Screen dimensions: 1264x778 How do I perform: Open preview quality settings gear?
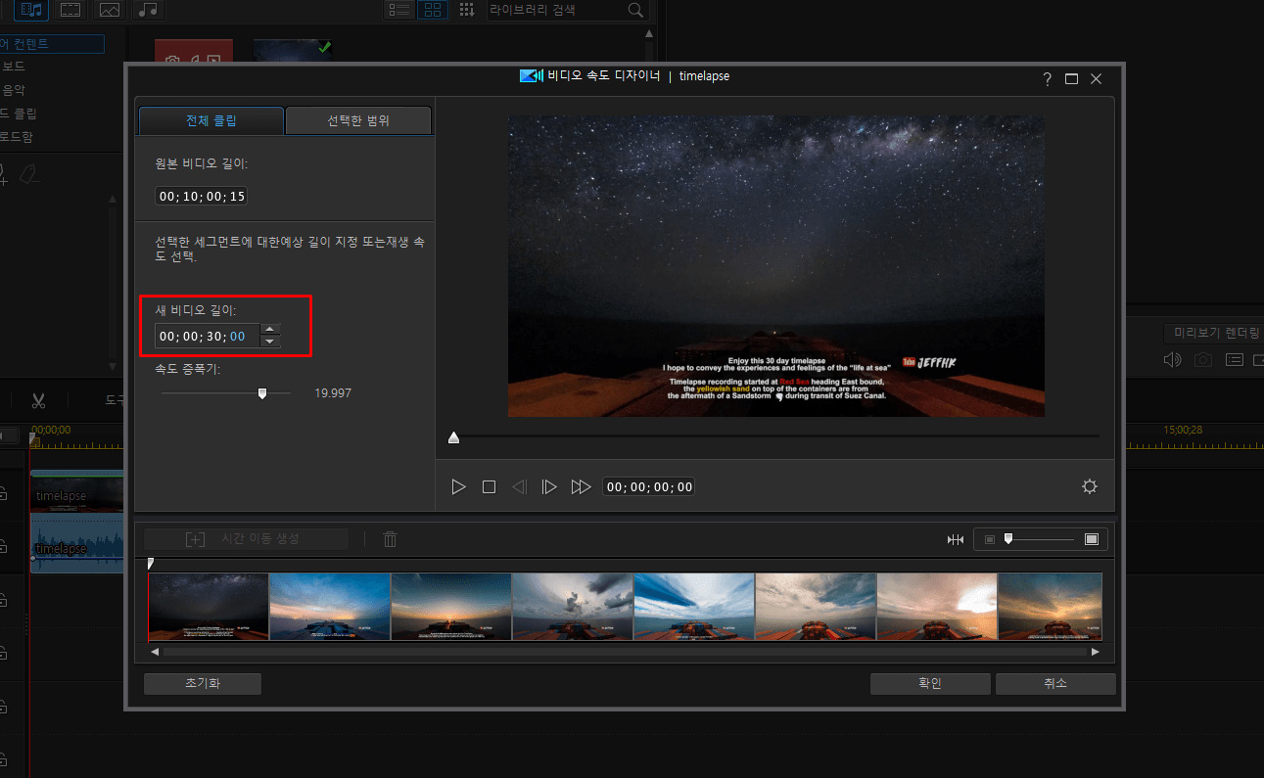(1089, 486)
